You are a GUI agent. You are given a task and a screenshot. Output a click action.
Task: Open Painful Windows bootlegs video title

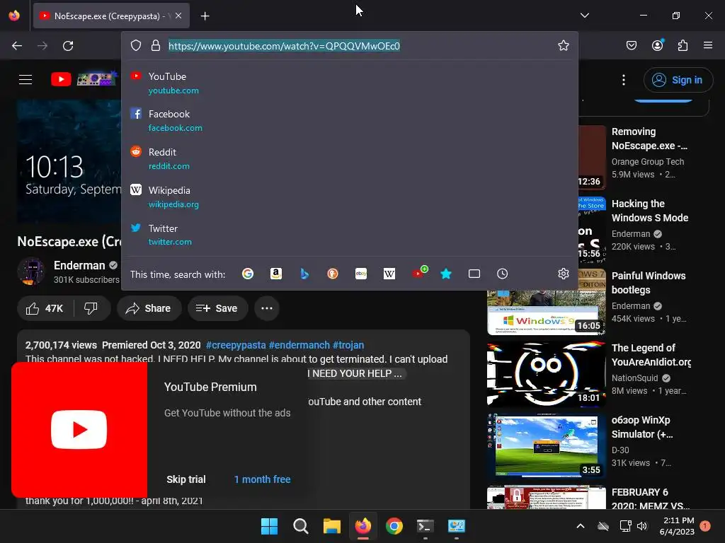point(649,283)
